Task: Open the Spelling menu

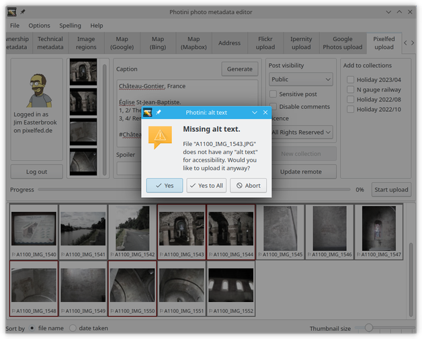Action: 71,26
